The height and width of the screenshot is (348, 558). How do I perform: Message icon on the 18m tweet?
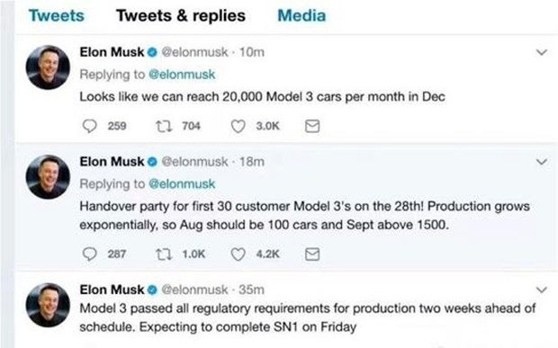click(x=312, y=254)
